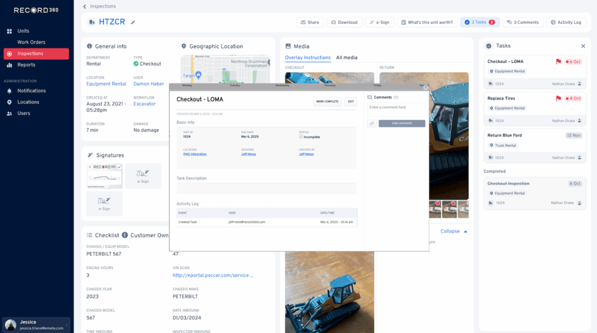Viewport: 597px width, 333px height.
Task: Click the Tasks checkmark header icon
Action: 489,46
